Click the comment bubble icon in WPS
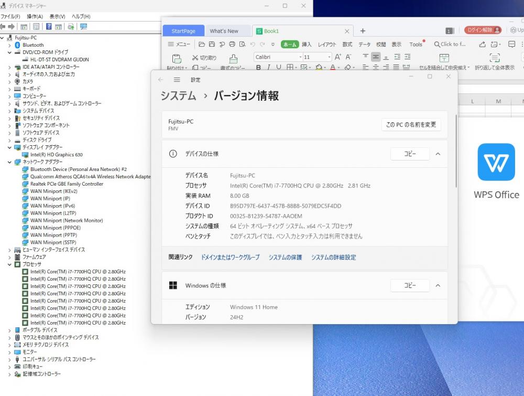 pyautogui.click(x=511, y=44)
